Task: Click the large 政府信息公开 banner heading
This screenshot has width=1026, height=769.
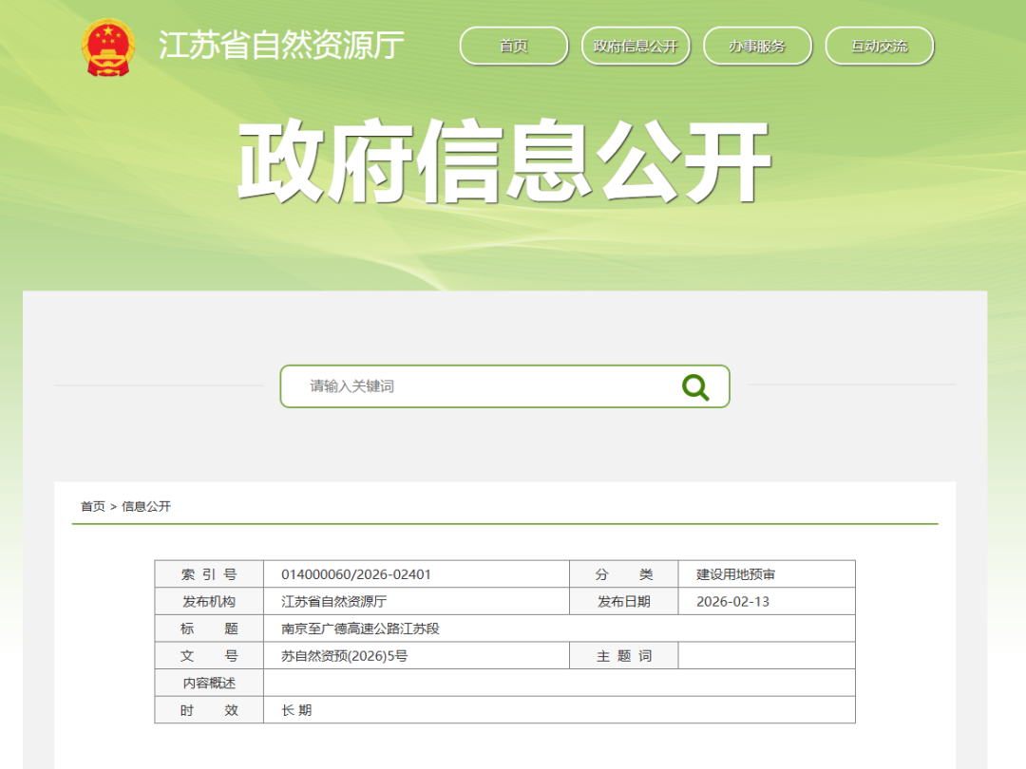Action: [503, 162]
